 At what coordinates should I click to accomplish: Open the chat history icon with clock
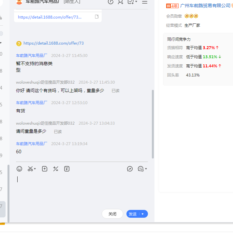coord(141,169)
